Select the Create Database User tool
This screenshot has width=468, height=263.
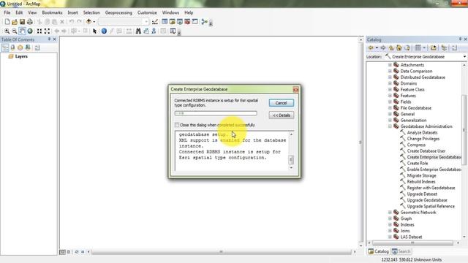pyautogui.click(x=426, y=151)
